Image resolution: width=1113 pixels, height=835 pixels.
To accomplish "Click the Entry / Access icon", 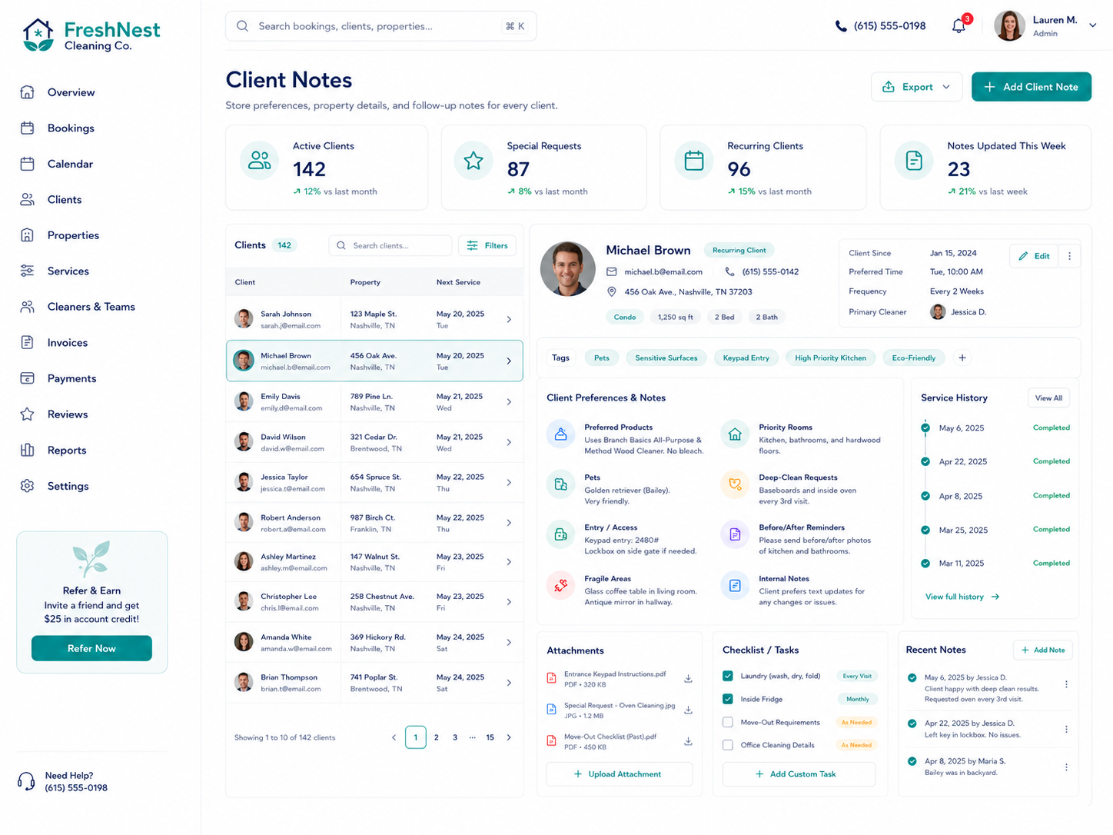I will tap(561, 534).
